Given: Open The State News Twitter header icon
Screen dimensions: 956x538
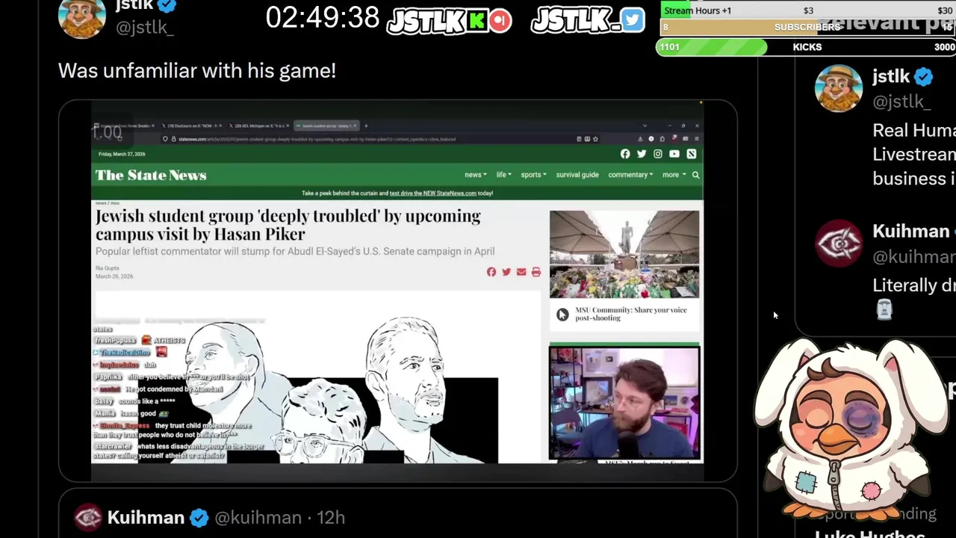Looking at the screenshot, I should pos(642,154).
